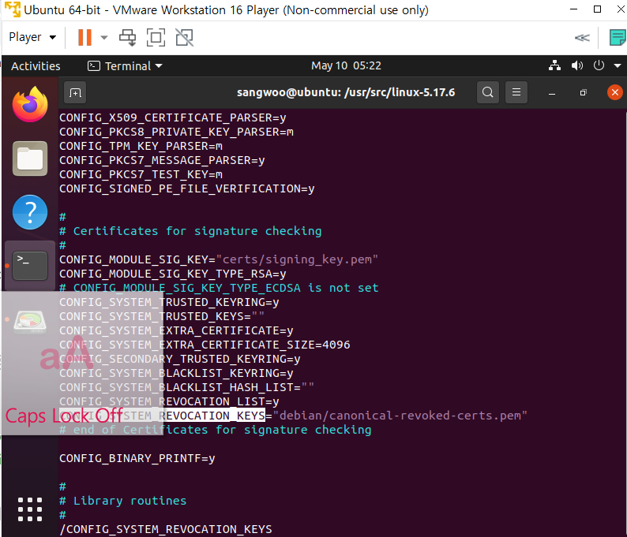Open Help from the dock

click(x=30, y=212)
